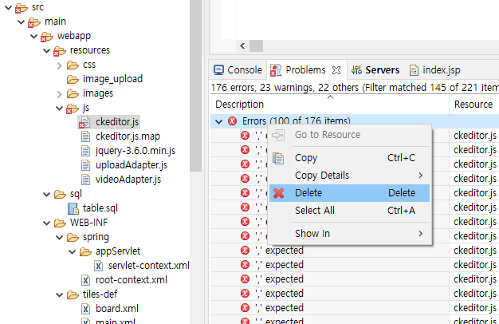This screenshot has width=499, height=324.
Task: Click the editor horizontal scrollbar thumb
Action: tap(256, 45)
